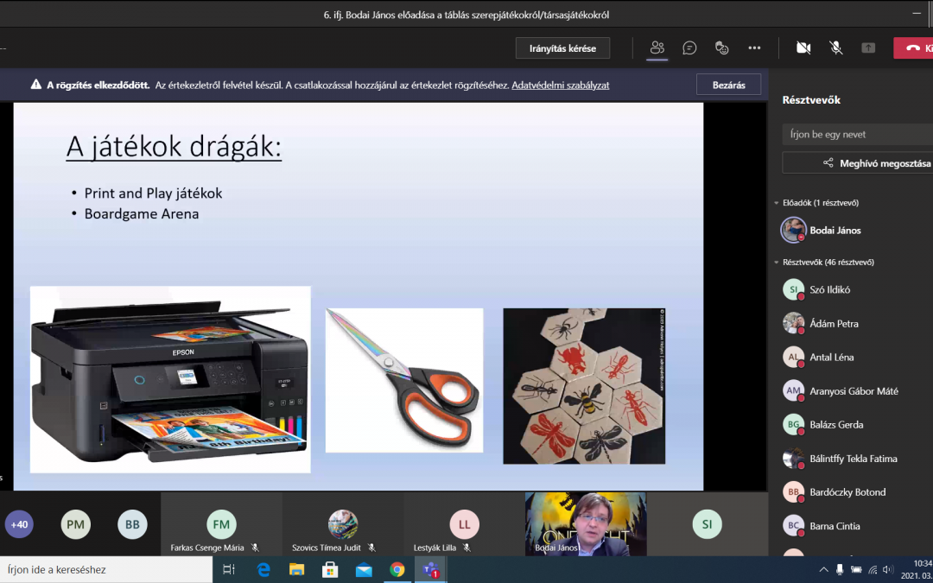
Task: Dismiss recording banner with Bezárás
Action: tap(729, 85)
